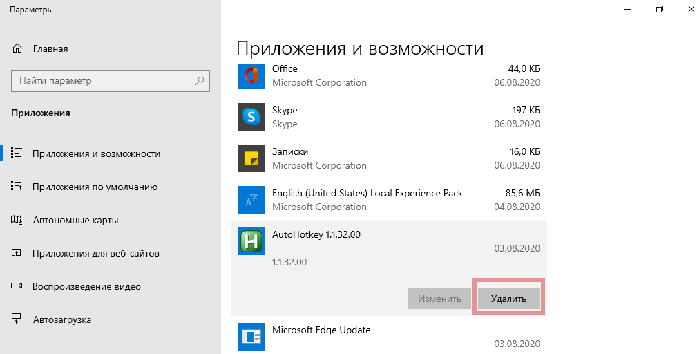The height and width of the screenshot is (354, 697).
Task: Focus the Найти параметр search field
Action: pos(104,81)
